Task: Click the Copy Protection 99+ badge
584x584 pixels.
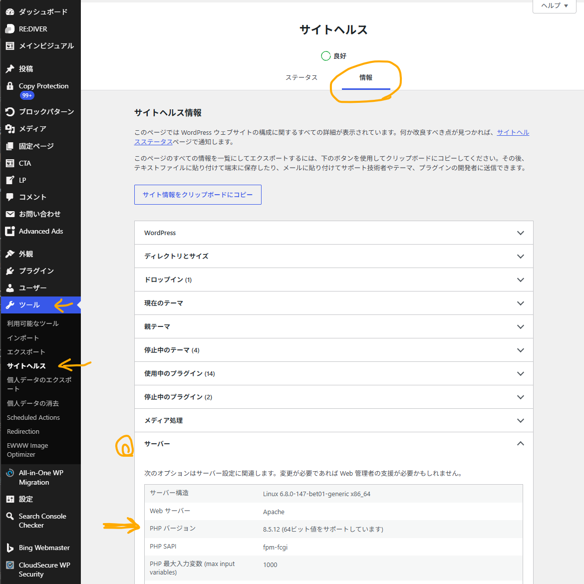Action: click(27, 96)
